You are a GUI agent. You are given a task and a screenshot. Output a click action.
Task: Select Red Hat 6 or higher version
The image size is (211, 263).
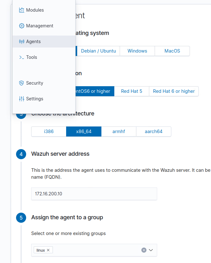click(174, 91)
